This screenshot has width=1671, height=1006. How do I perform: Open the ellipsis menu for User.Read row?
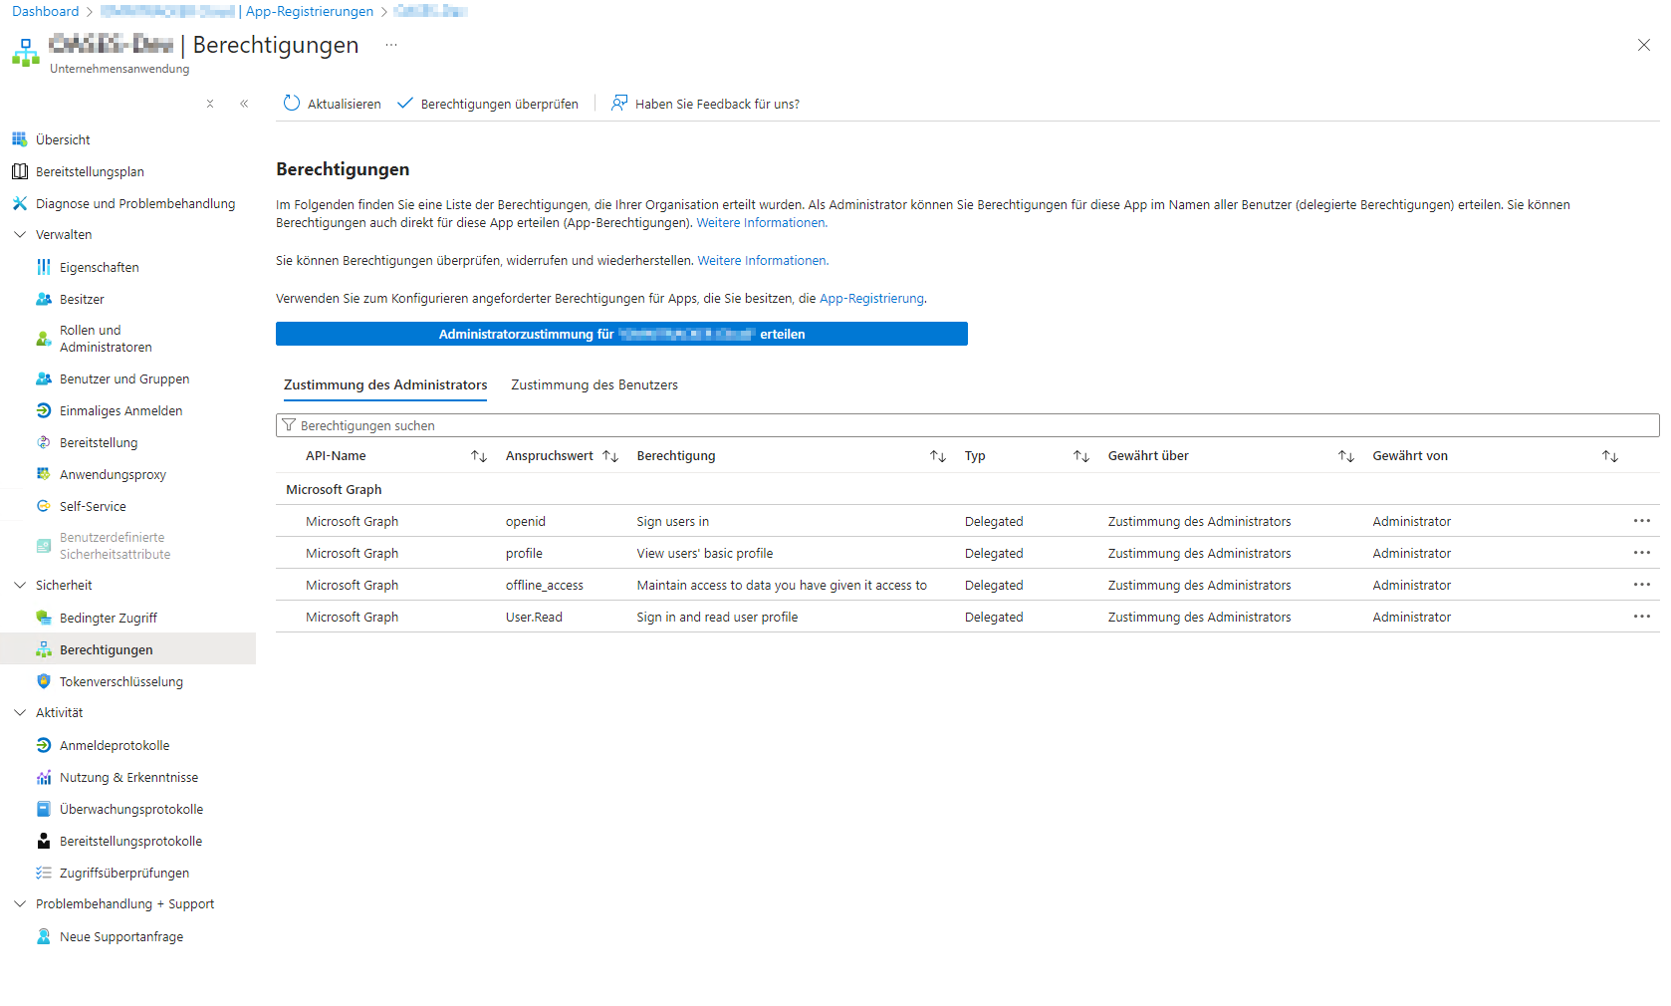coord(1642,617)
